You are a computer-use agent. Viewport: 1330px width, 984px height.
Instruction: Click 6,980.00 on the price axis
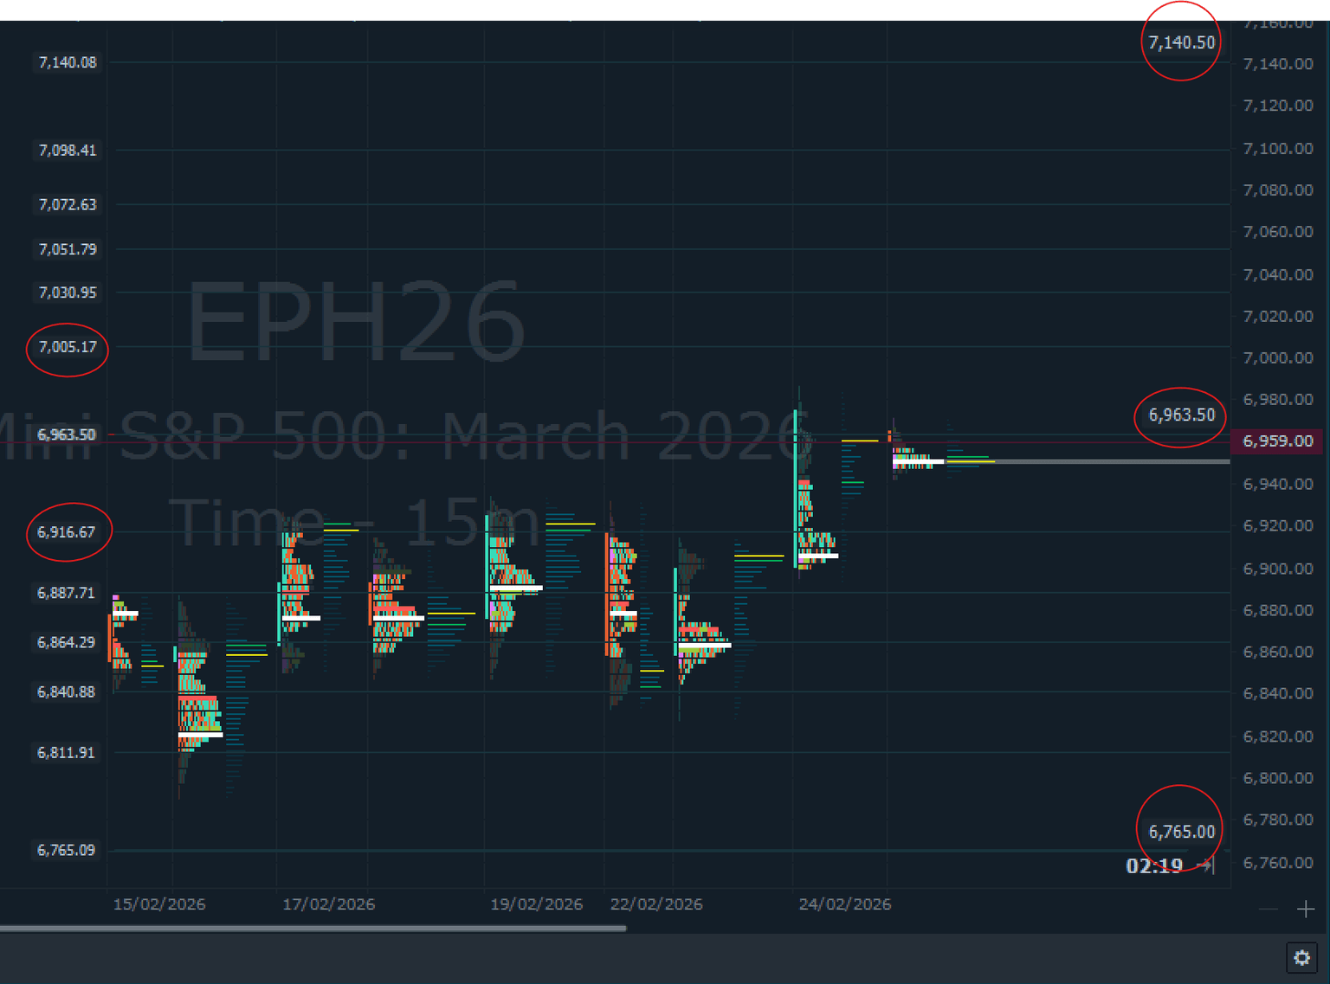point(1278,400)
